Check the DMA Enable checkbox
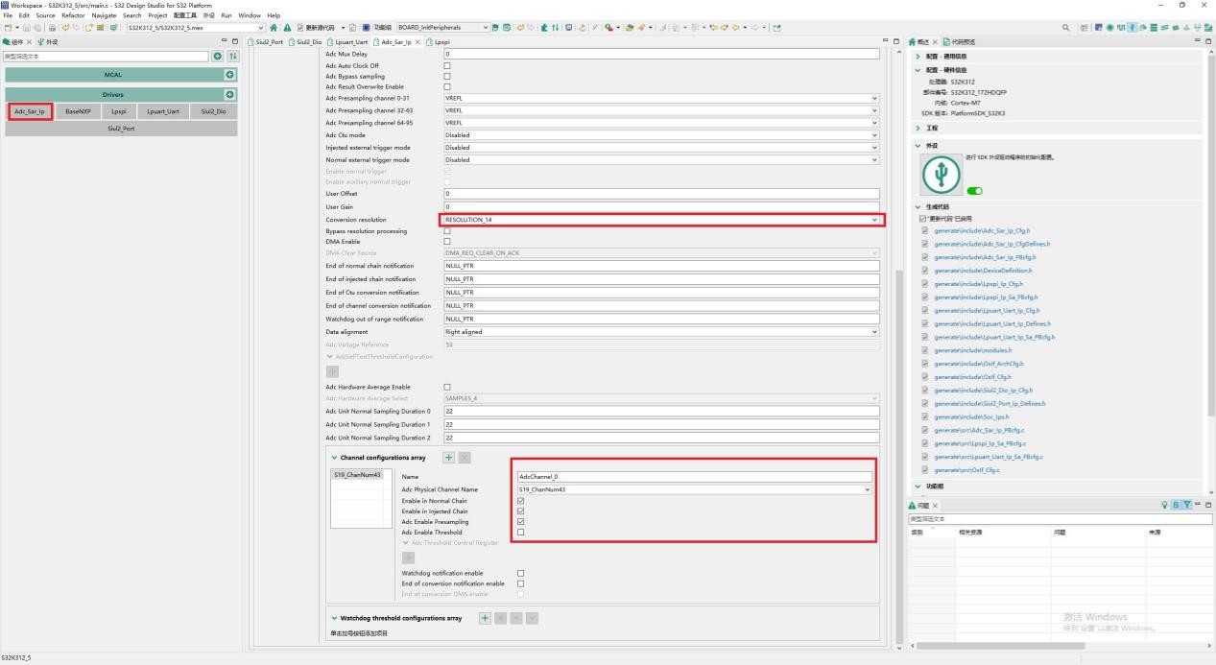This screenshot has width=1216, height=665. coord(447,242)
